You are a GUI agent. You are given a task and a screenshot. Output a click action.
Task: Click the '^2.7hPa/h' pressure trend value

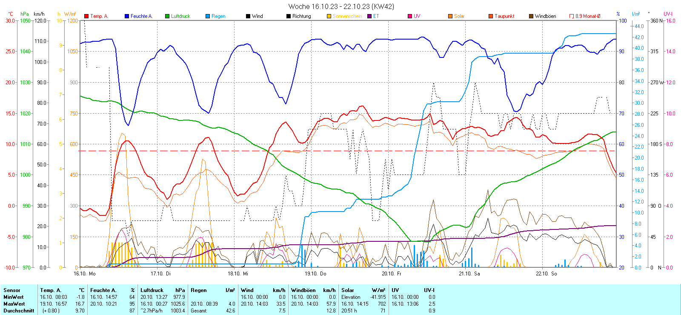click(152, 311)
